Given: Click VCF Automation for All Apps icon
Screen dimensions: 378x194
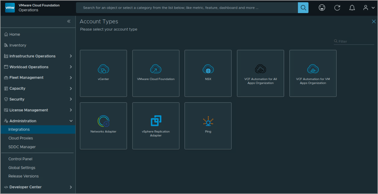Looking at the screenshot, I should click(x=261, y=69).
